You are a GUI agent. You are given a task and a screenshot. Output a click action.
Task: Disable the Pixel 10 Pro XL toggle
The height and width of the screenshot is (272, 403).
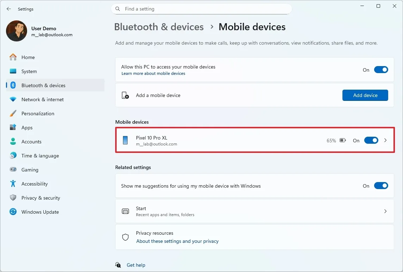[371, 140]
